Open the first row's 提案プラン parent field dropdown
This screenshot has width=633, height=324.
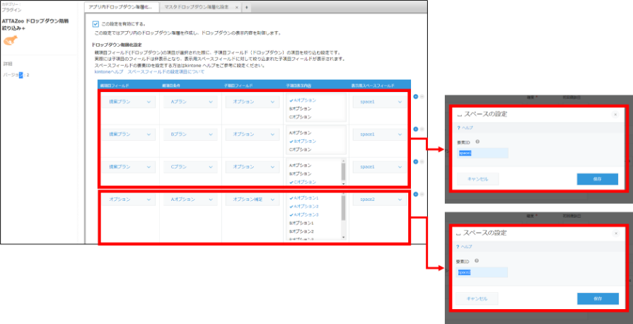(x=130, y=102)
